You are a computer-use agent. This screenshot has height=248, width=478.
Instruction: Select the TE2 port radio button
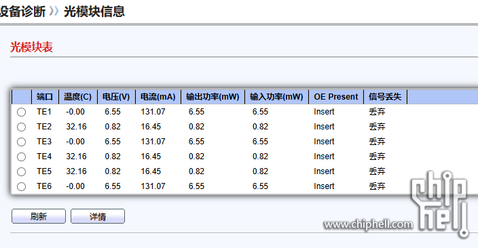21,127
